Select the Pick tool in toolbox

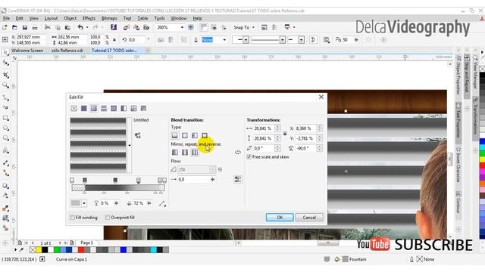click(x=5, y=52)
